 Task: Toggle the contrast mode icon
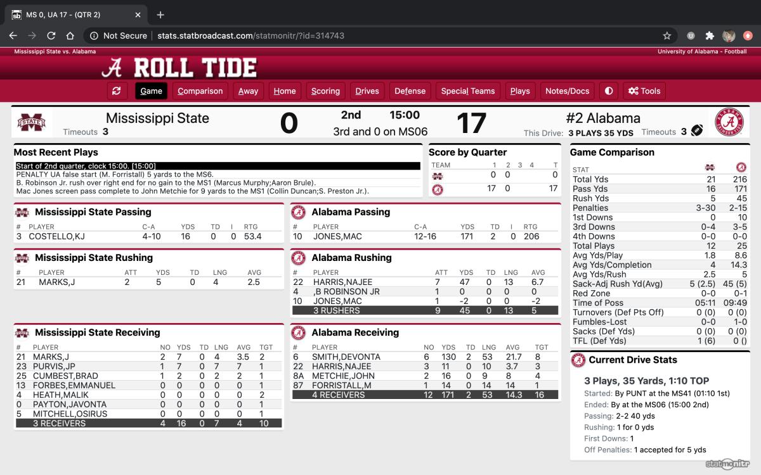pos(609,91)
